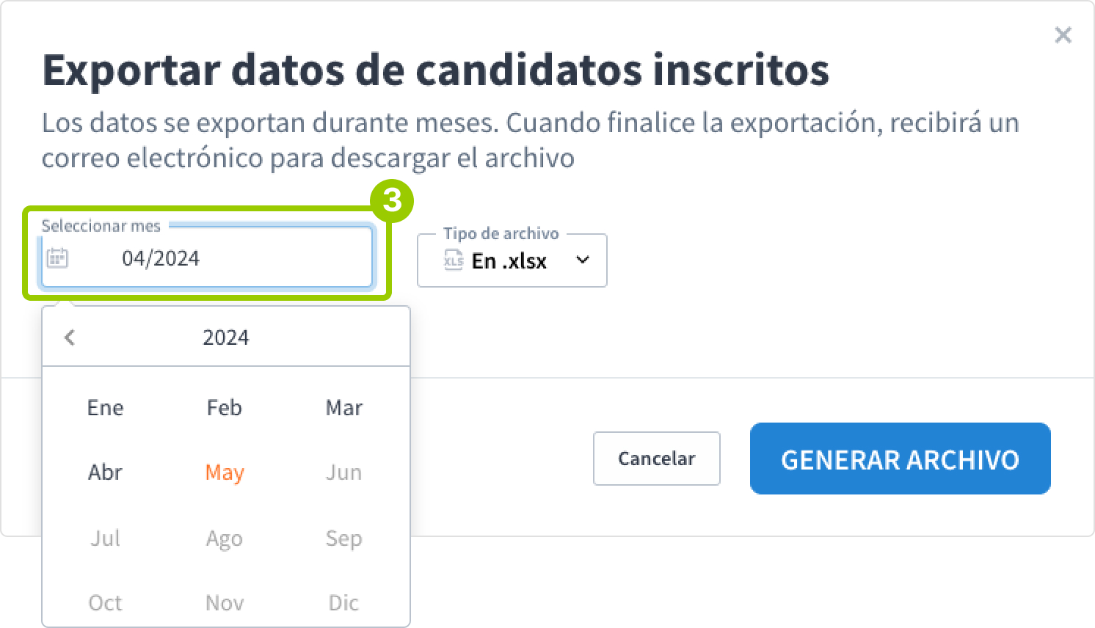Click the close X icon

tap(1063, 34)
